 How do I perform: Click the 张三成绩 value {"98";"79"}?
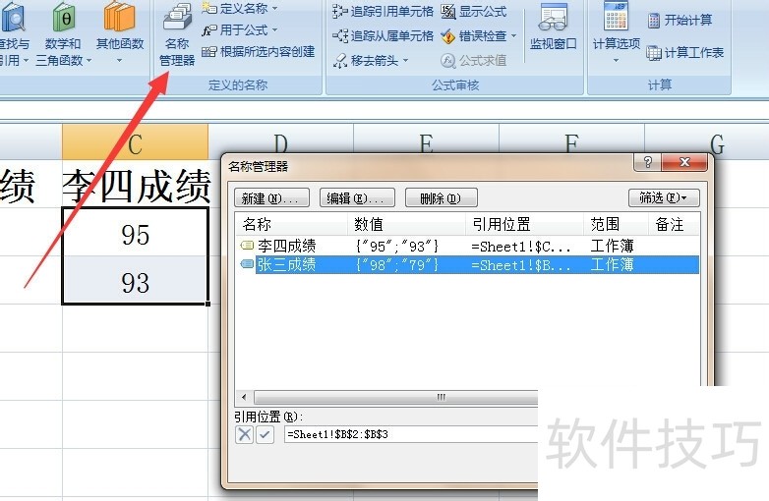397,265
